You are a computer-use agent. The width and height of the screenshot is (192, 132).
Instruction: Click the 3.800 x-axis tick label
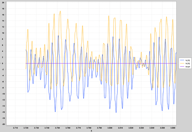pos(110,128)
